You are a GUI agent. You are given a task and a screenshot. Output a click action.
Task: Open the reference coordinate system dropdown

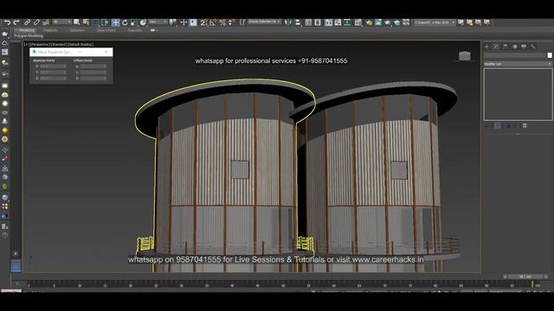tap(158, 22)
